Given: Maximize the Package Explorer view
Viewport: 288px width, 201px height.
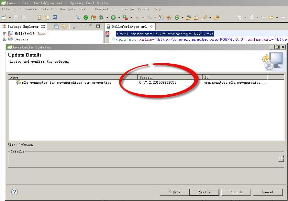Looking at the screenshot, I should pyautogui.click(x=98, y=26).
